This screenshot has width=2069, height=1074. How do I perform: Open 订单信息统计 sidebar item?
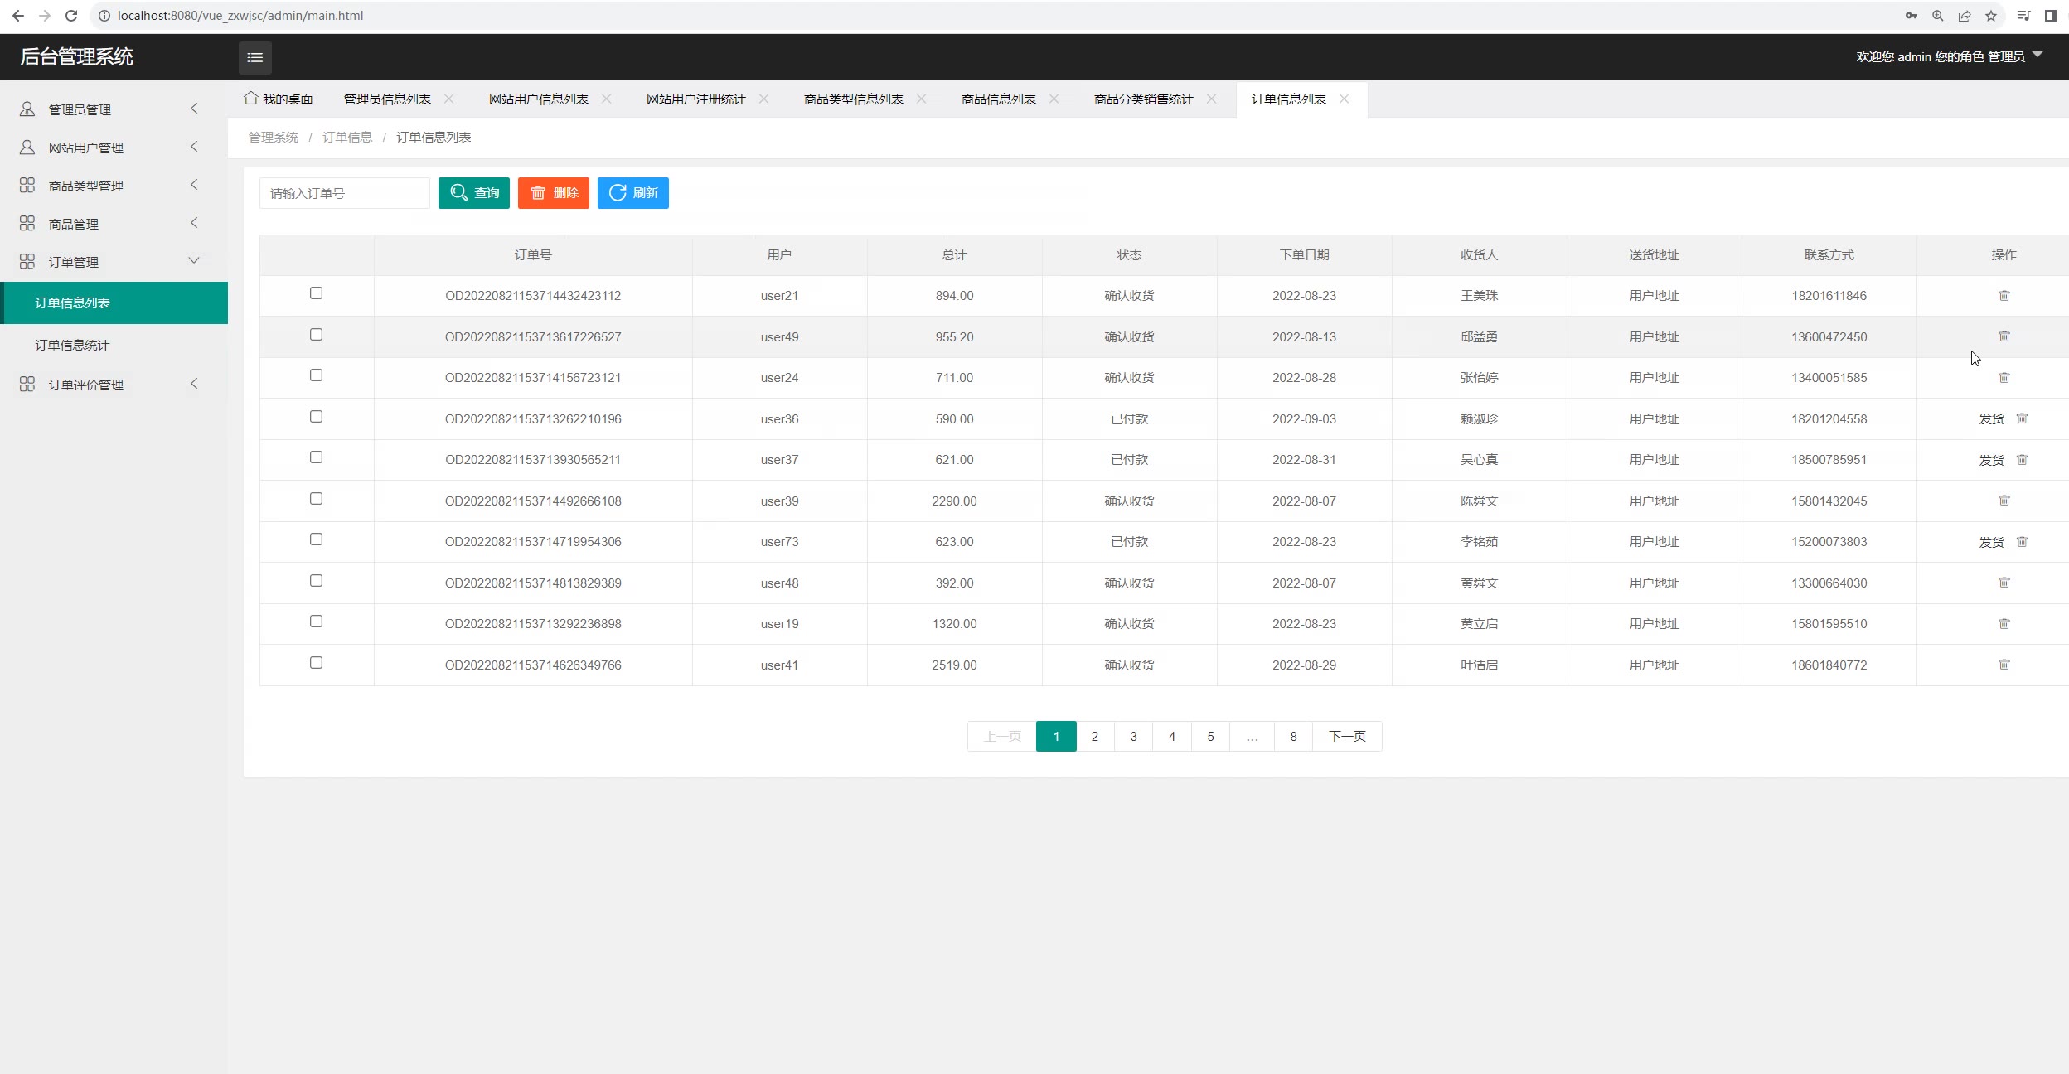72,345
